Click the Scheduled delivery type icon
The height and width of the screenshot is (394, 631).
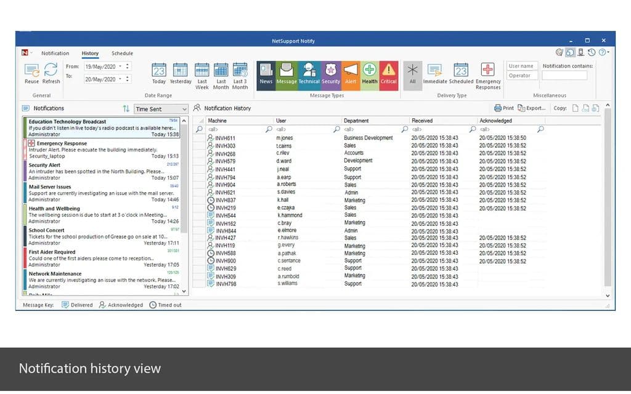coord(461,70)
